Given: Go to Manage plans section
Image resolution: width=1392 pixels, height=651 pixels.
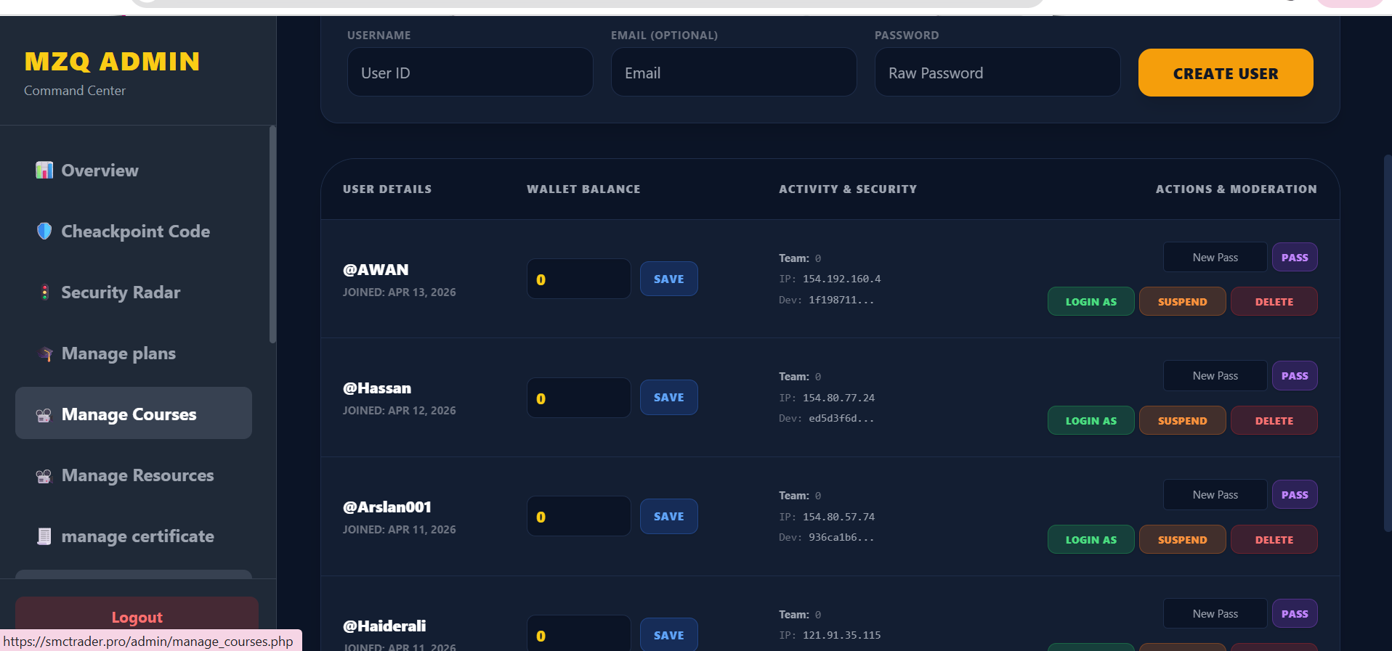Looking at the screenshot, I should [x=118, y=353].
